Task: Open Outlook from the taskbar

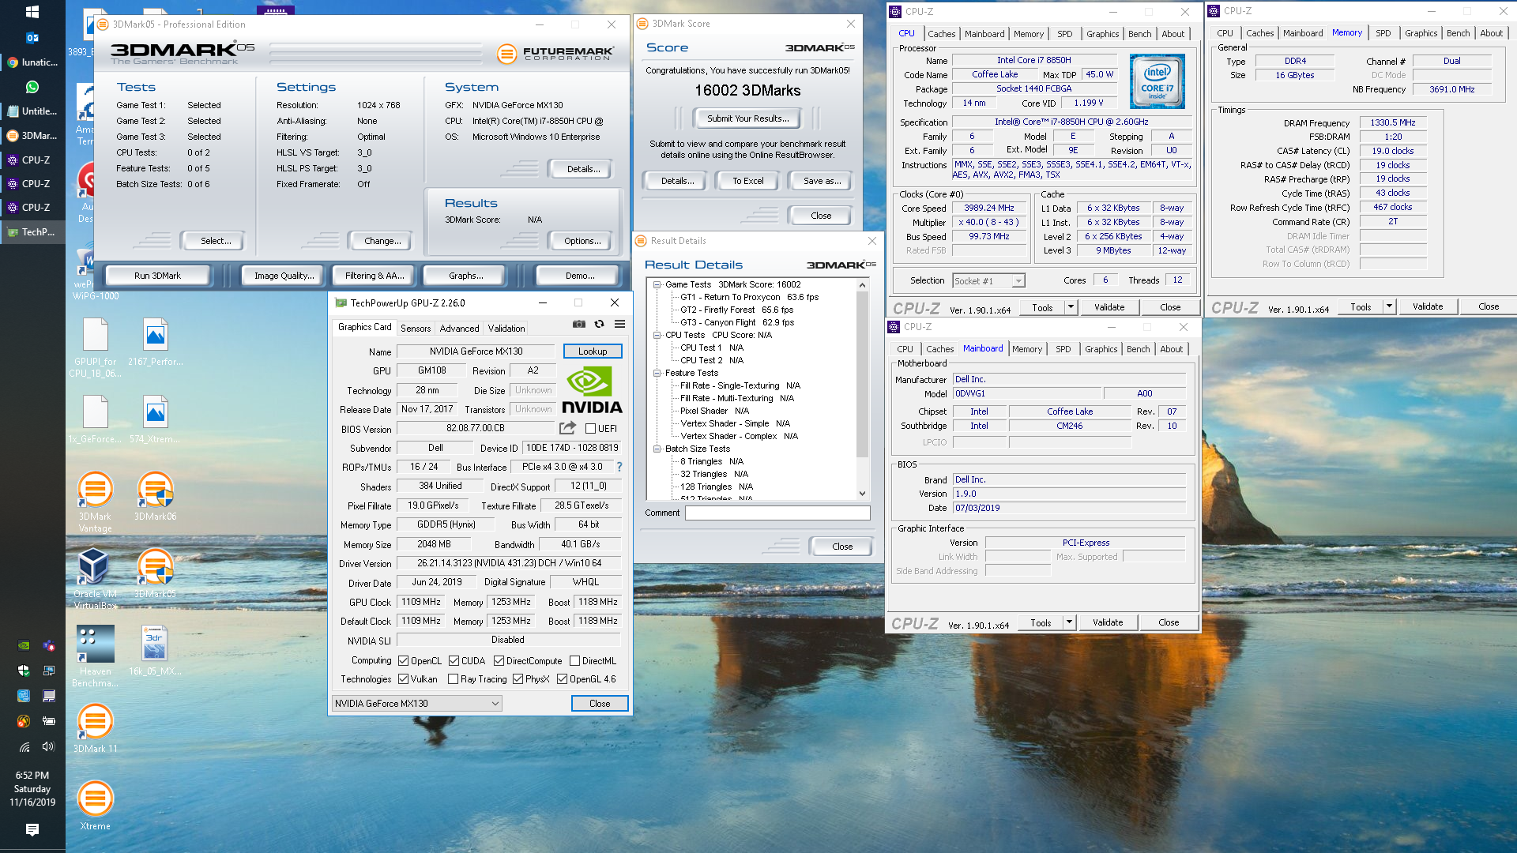Action: tap(32, 37)
